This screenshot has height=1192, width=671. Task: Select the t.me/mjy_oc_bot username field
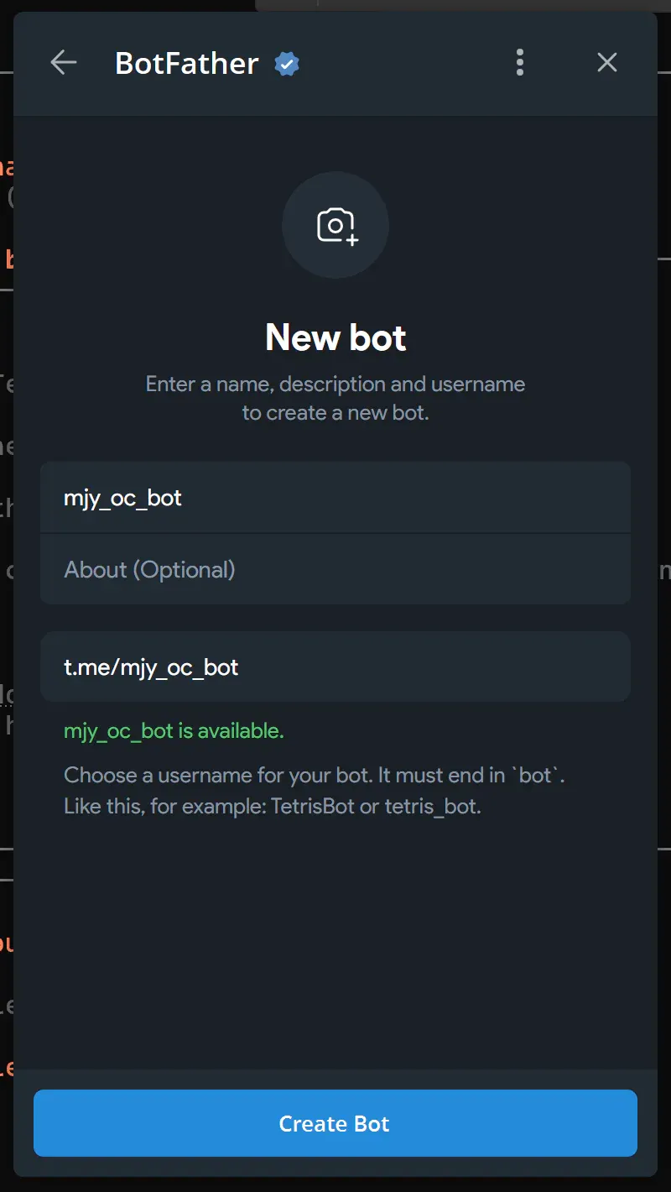pos(335,667)
